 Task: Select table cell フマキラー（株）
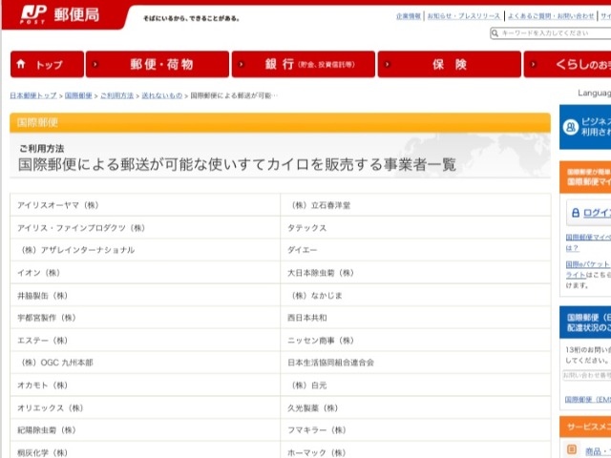pyautogui.click(x=415, y=430)
